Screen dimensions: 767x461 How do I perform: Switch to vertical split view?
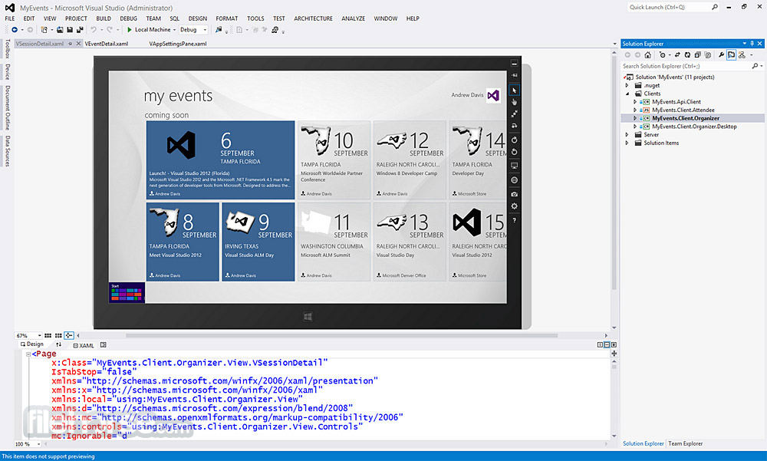click(x=601, y=345)
